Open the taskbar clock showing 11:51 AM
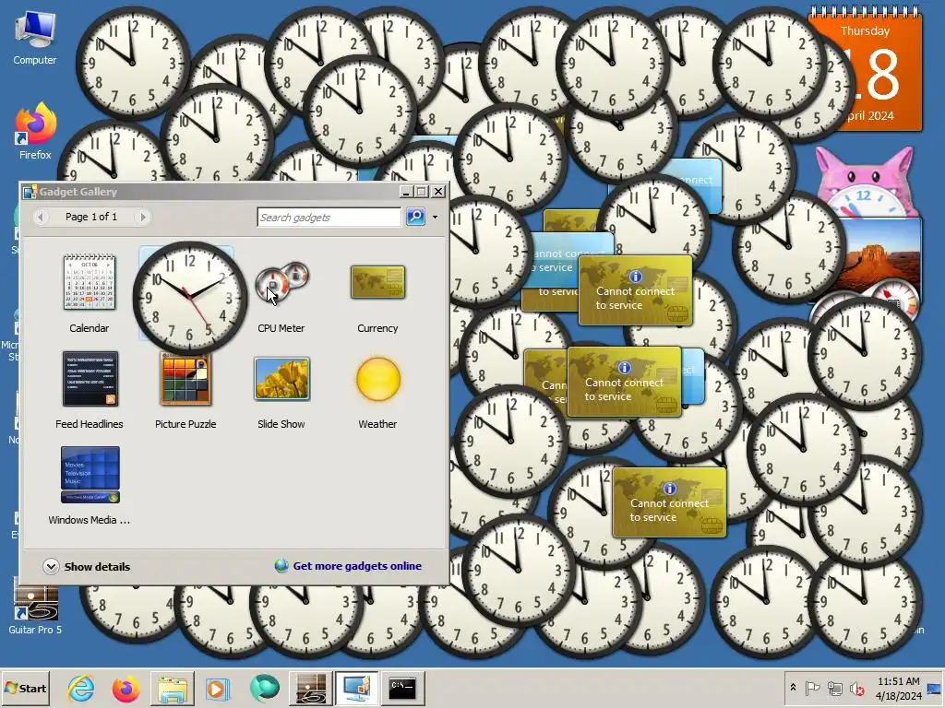The width and height of the screenshot is (945, 708). 898,688
